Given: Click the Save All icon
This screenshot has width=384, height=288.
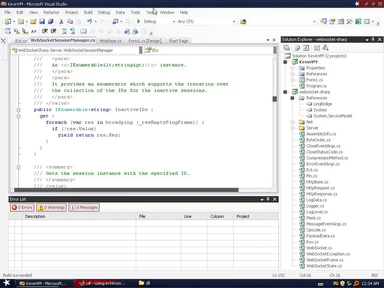Looking at the screenshot, I should pos(51,21).
